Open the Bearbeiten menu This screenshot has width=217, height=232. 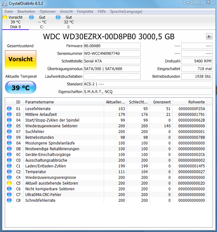(26, 11)
